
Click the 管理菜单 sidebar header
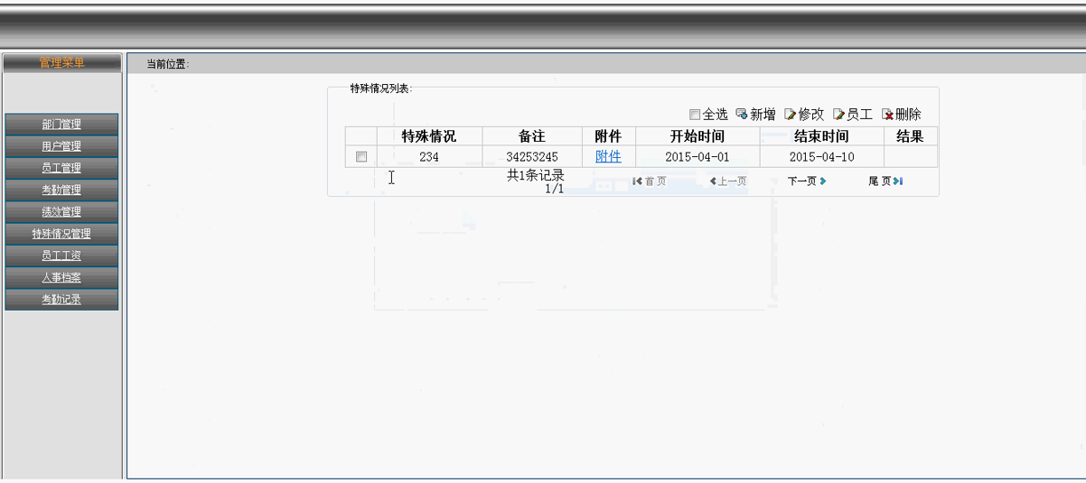(x=61, y=62)
